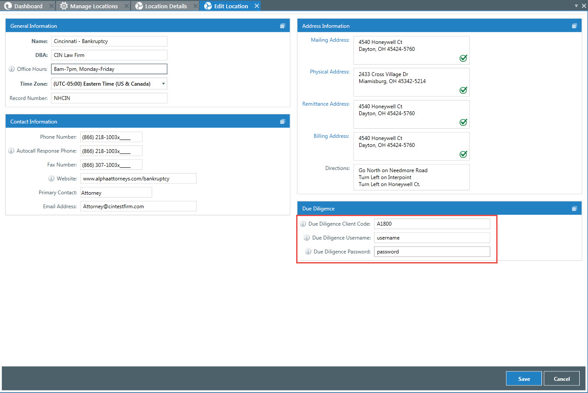Collapse the Address Information panel
588x393 pixels.
574,26
